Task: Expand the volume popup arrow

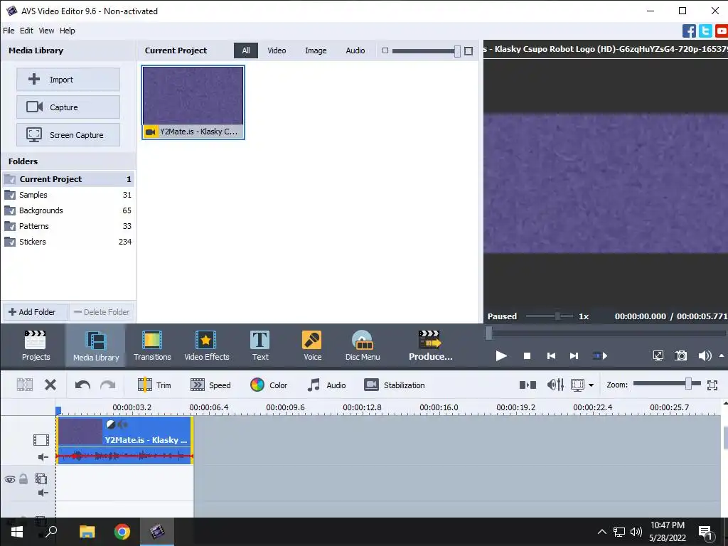Action: 721,355
